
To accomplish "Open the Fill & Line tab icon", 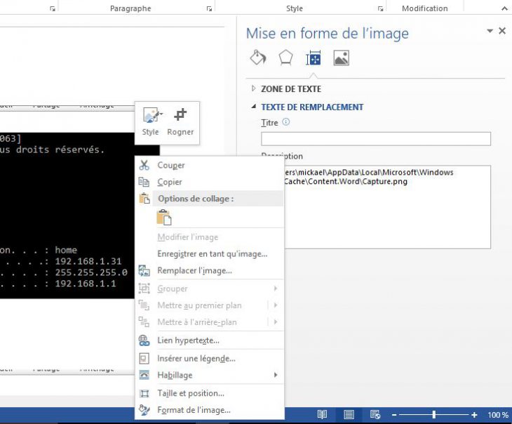I will click(258, 58).
